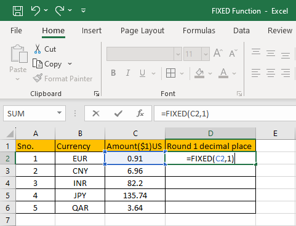Switch to the Review tab
The width and height of the screenshot is (296, 226).
(280, 31)
